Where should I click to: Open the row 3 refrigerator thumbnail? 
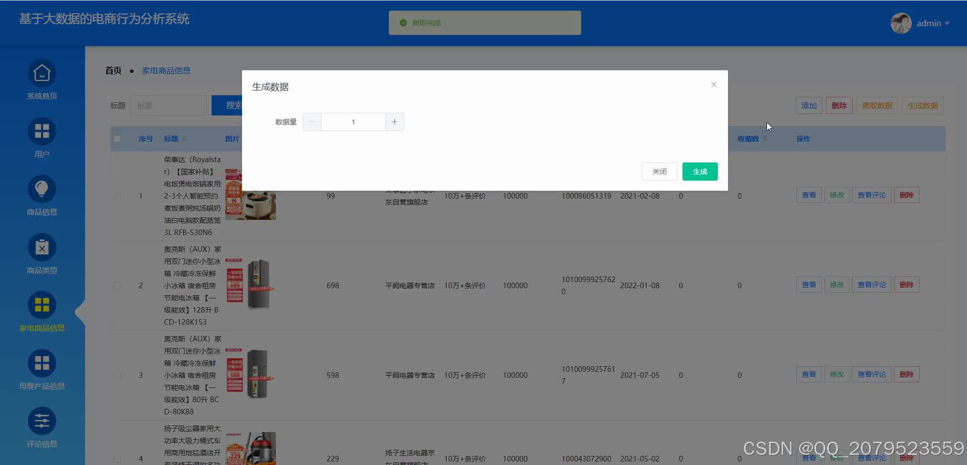pyautogui.click(x=251, y=374)
